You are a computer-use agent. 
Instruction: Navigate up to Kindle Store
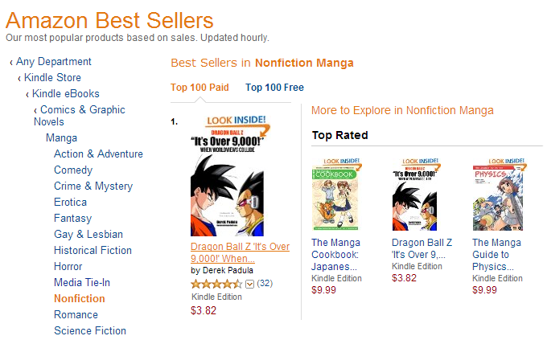pos(52,78)
